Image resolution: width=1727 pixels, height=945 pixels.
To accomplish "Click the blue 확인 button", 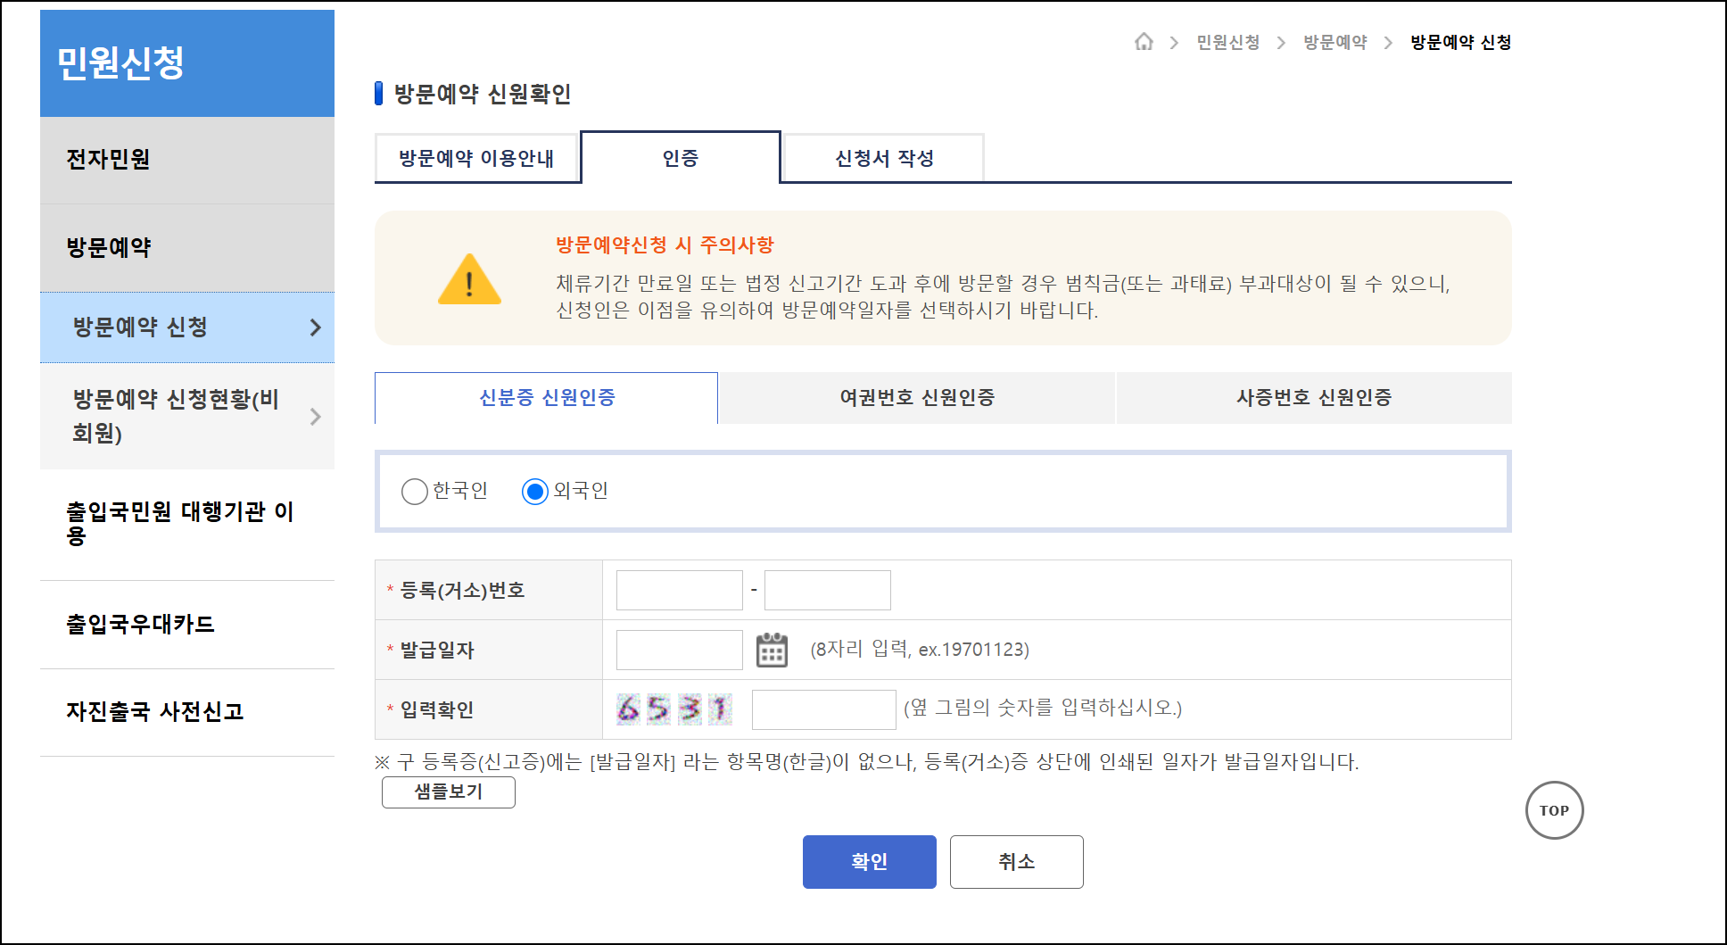I will 870,862.
